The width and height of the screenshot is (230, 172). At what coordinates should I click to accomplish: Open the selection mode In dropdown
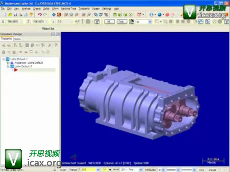pos(150,22)
